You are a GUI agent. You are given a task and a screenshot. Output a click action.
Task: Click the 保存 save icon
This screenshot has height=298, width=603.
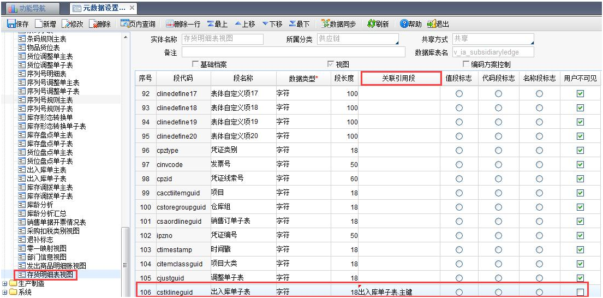(x=11, y=24)
